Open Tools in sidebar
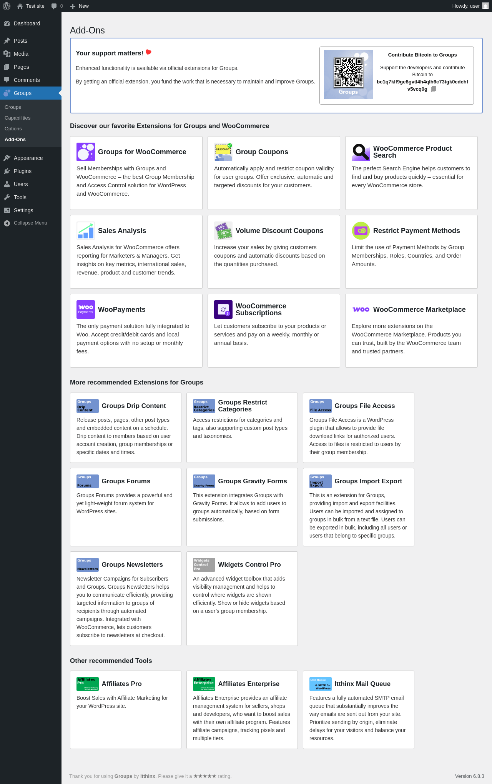The height and width of the screenshot is (784, 492). coord(31,197)
